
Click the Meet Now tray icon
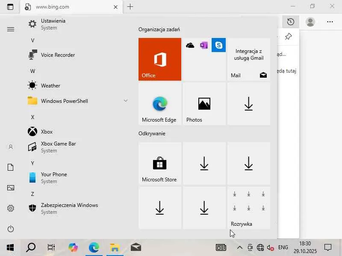250,247
